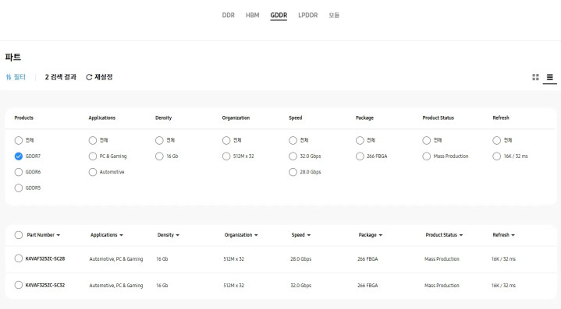The width and height of the screenshot is (561, 309).
Task: Select 266 FBGA package filter
Action: (360, 156)
